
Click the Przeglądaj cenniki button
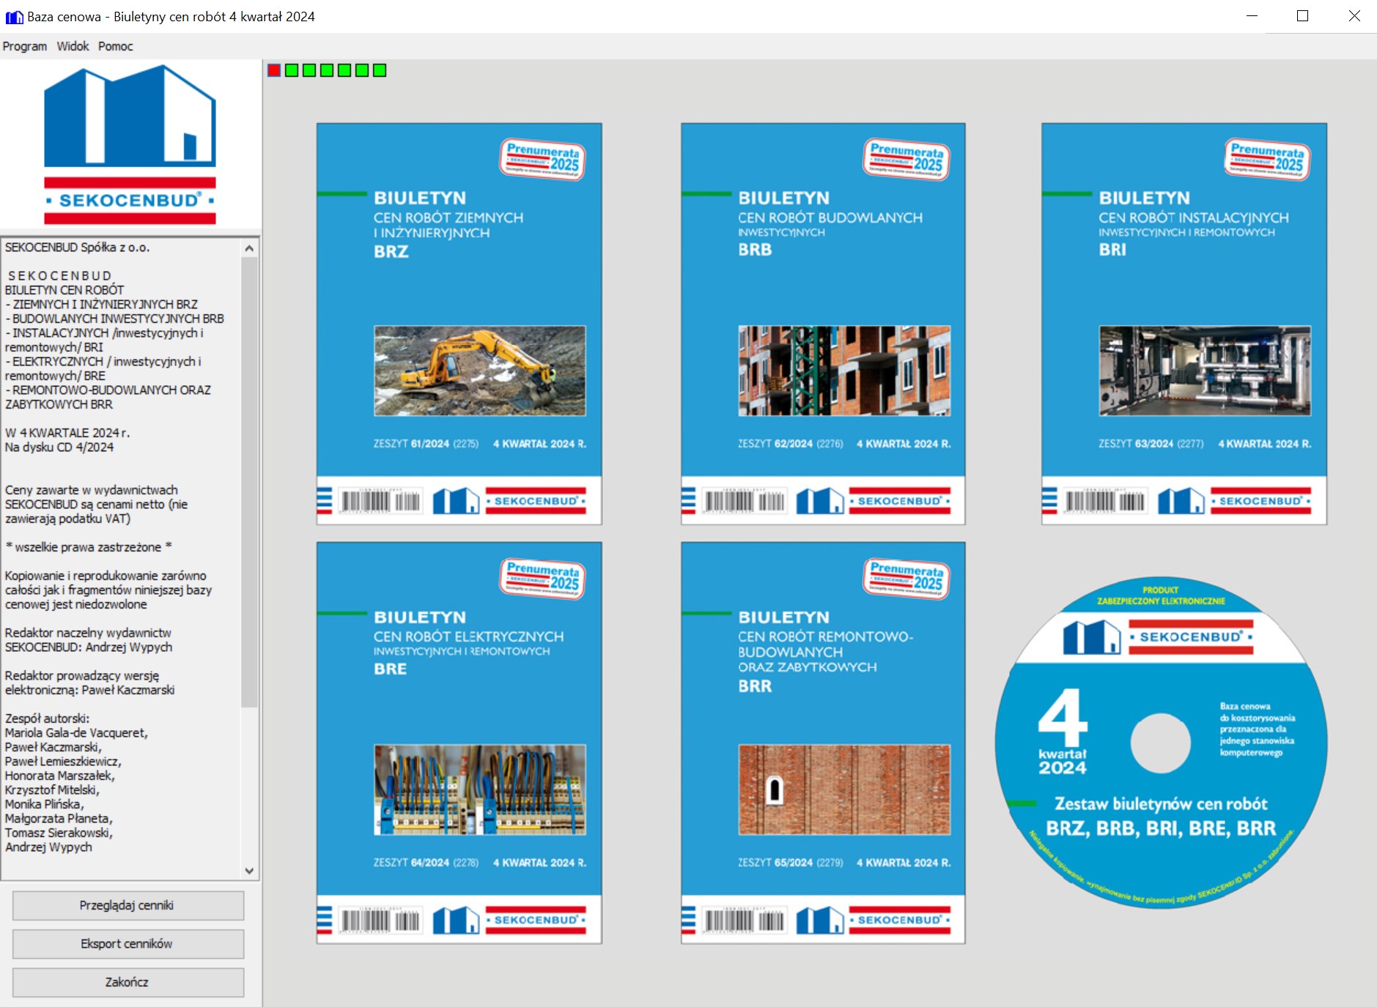[128, 905]
